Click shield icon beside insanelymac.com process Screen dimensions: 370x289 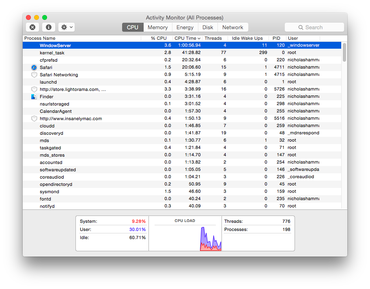[x=34, y=119]
